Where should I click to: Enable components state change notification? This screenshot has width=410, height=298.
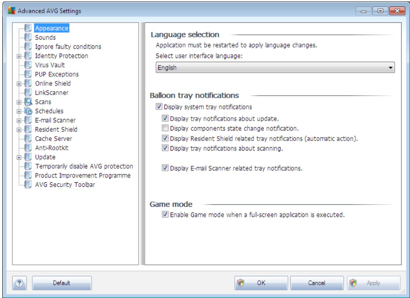tap(165, 128)
